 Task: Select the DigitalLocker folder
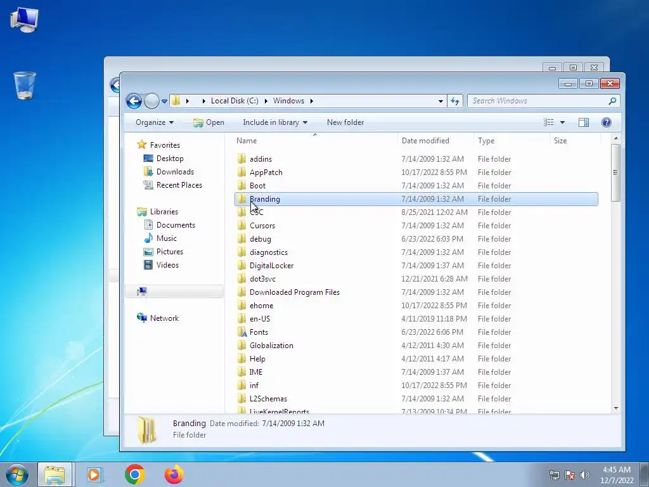click(271, 266)
